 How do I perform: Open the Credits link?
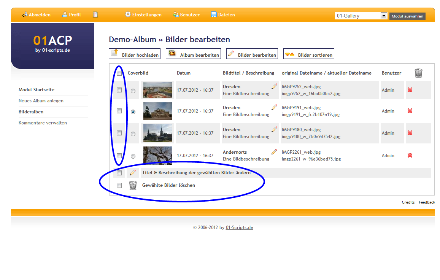tap(408, 202)
